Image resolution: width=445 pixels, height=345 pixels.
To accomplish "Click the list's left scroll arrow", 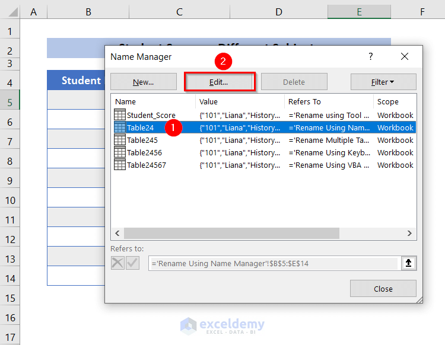I will point(117,233).
